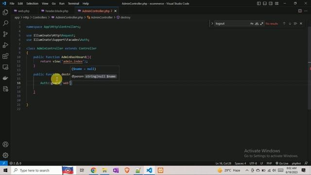Toggle secondary side bar layout icon

click(271, 3)
